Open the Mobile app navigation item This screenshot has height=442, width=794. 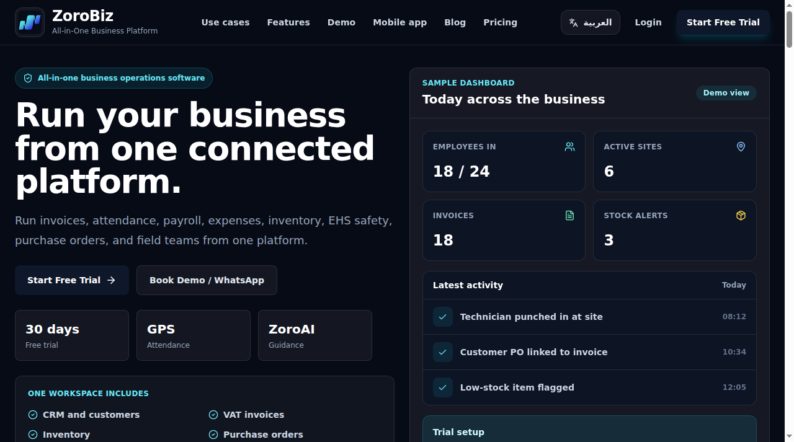(399, 22)
